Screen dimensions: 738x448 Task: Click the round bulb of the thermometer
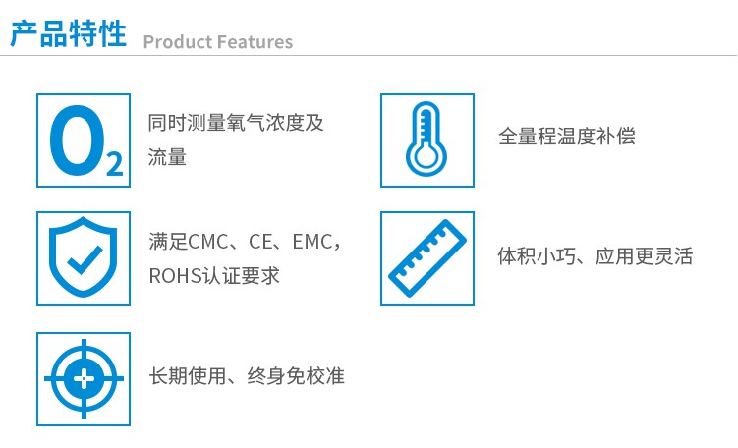click(426, 158)
